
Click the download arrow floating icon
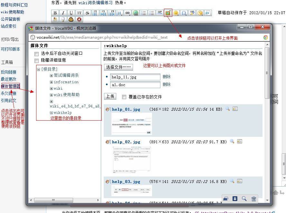point(235,198)
